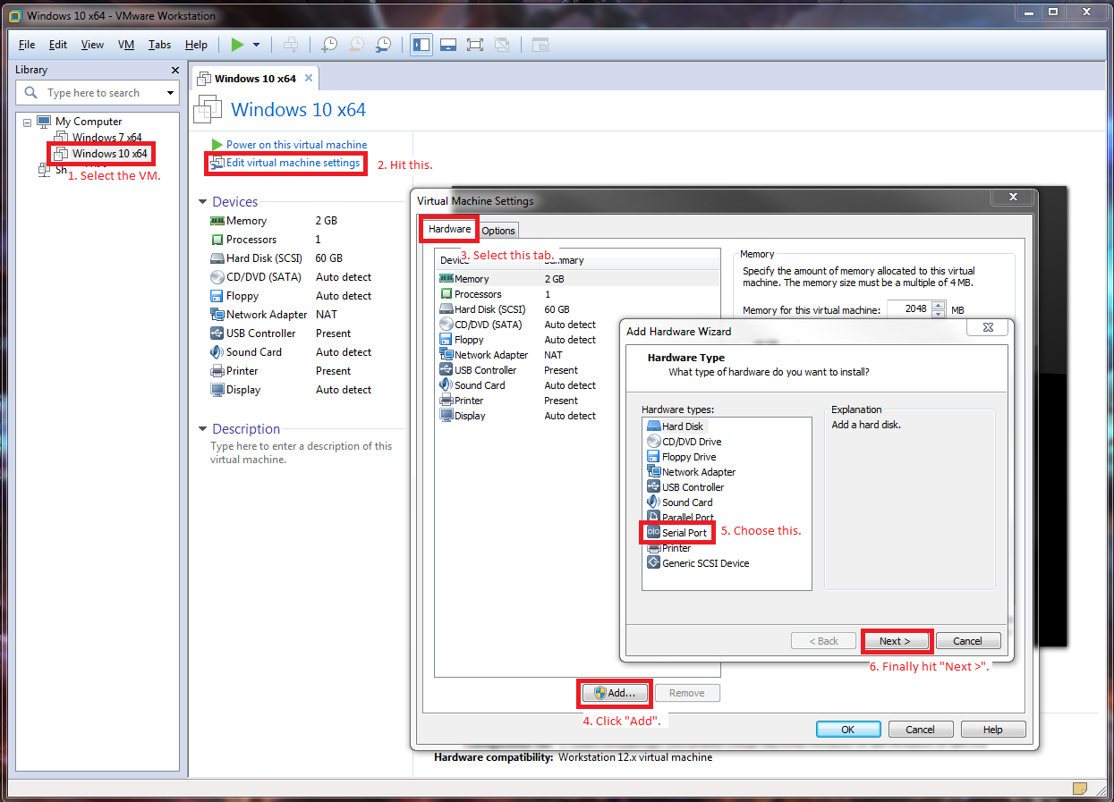Select Floppy row in settings device list
The width and height of the screenshot is (1114, 802).
click(577, 340)
